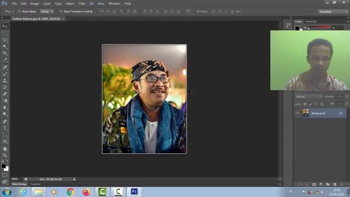This screenshot has width=350, height=197.
Task: Hide the Background layer eye icon
Action: [x=297, y=113]
